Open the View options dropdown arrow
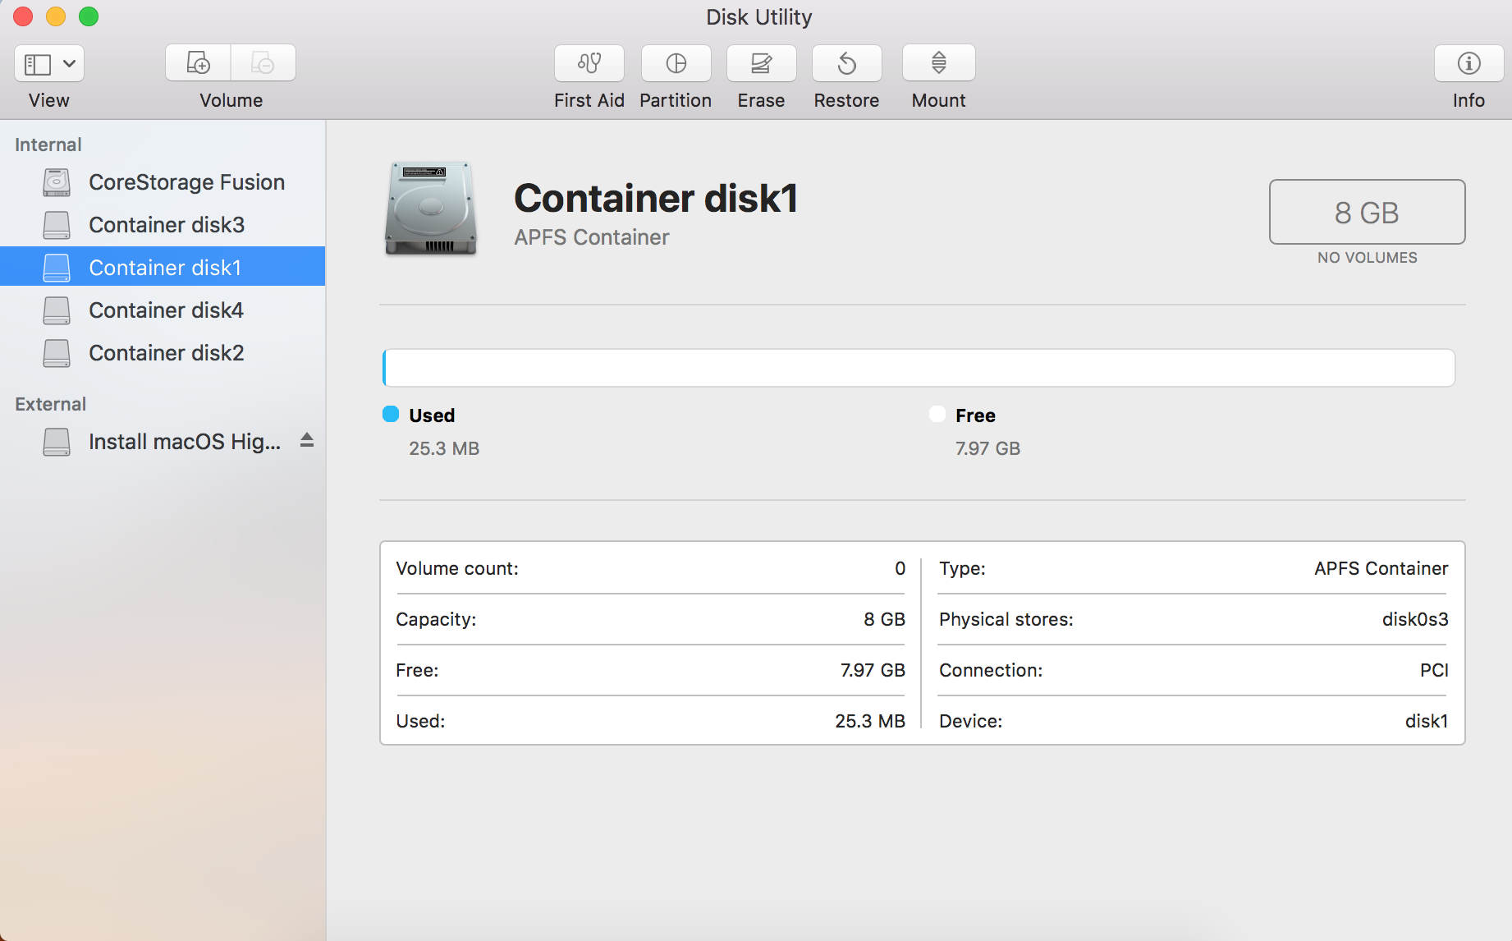 pyautogui.click(x=70, y=63)
